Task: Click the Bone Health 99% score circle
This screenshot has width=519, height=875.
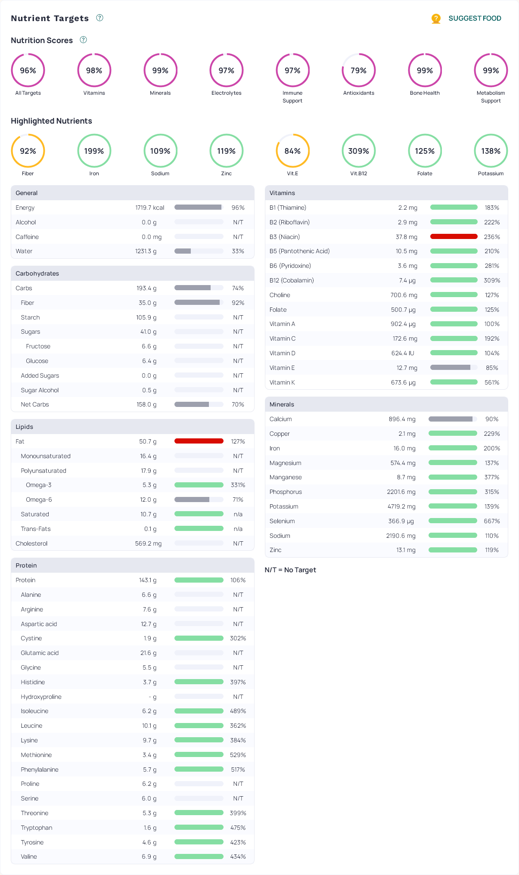Action: 425,70
